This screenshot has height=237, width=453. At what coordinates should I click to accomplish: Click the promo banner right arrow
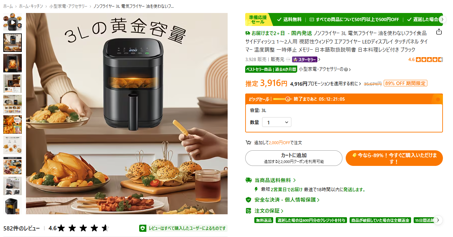click(442, 19)
